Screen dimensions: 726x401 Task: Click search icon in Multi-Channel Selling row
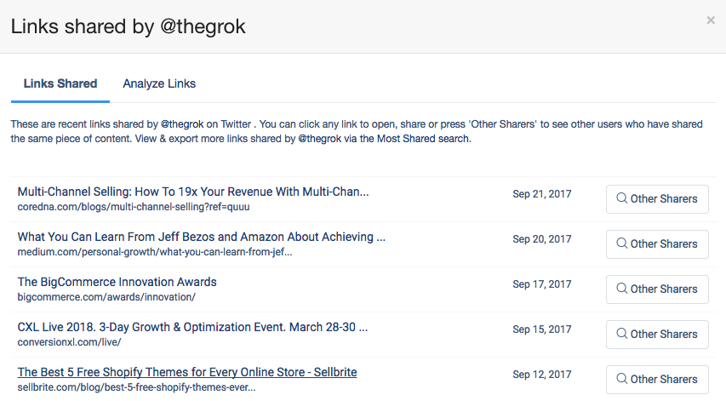[622, 198]
